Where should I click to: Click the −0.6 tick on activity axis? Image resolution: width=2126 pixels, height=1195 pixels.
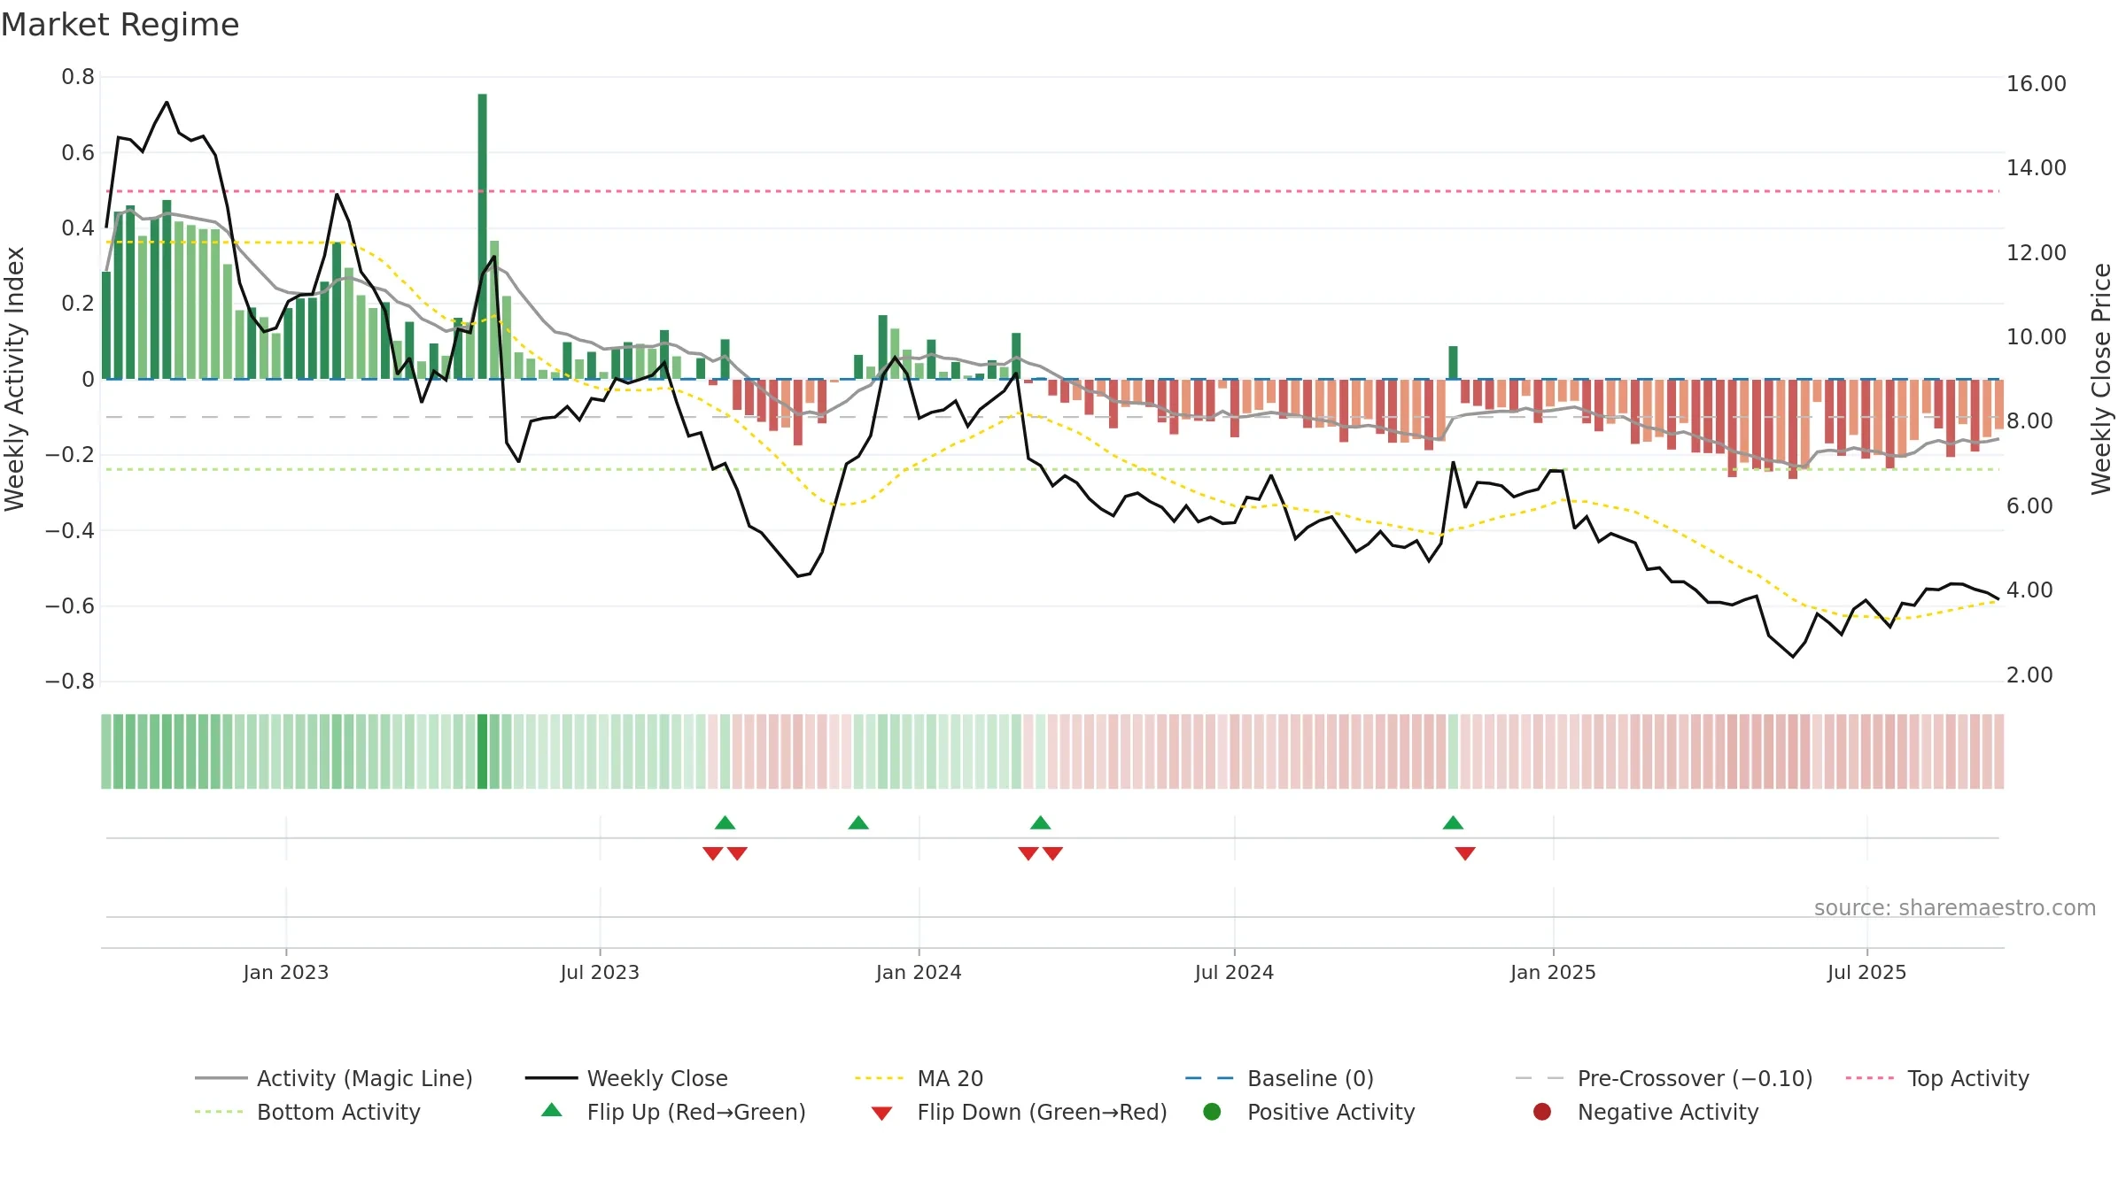pos(70,606)
